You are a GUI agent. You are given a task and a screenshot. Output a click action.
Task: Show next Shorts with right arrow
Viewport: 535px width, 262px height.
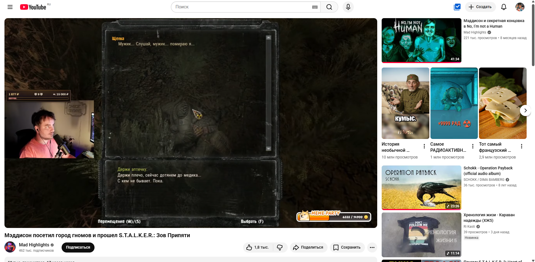pos(526,110)
